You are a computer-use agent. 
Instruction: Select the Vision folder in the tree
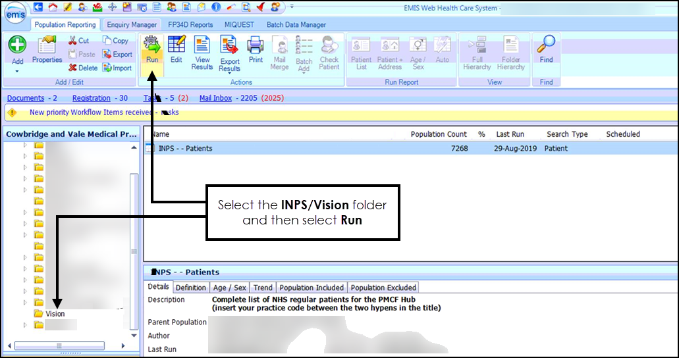pos(55,314)
